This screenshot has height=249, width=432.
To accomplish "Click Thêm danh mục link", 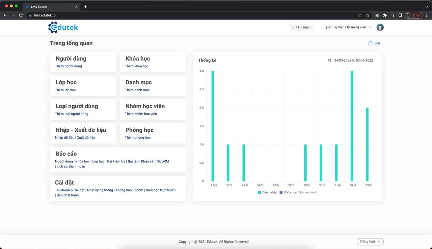I will point(137,90).
